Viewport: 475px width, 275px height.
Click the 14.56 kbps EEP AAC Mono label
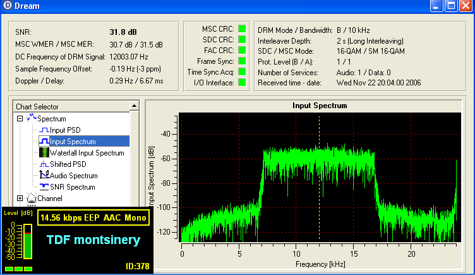(93, 217)
